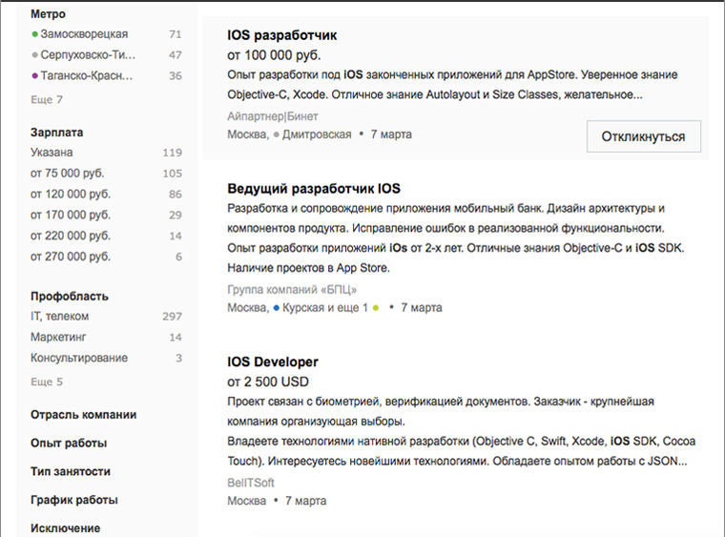Click the yellow metro dot after 'и еще 1'
This screenshot has width=725, height=537.
[x=376, y=309]
